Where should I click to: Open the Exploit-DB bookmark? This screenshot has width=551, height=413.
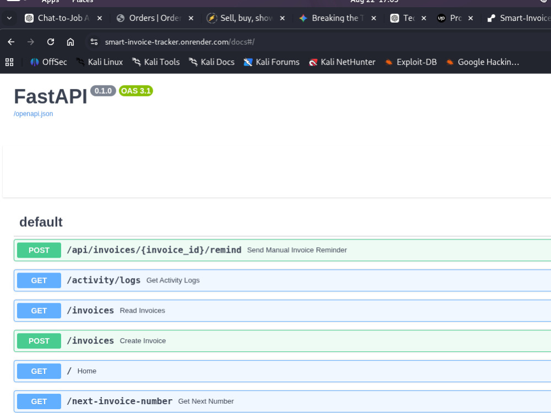click(411, 62)
